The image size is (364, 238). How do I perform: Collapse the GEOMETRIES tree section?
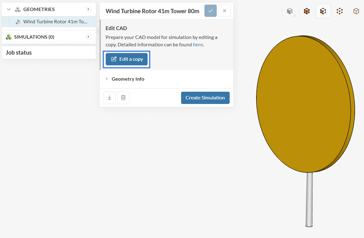pyautogui.click(x=9, y=9)
